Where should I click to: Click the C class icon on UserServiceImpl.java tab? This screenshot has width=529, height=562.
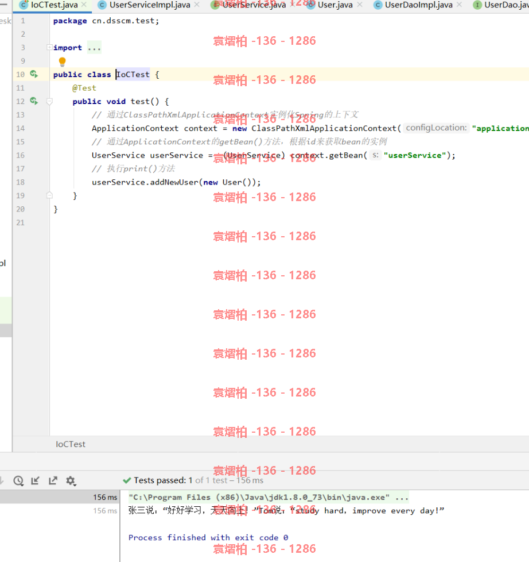pyautogui.click(x=102, y=5)
